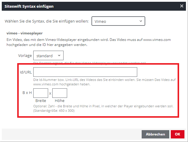Click the Breite width input box

pos(41,93)
